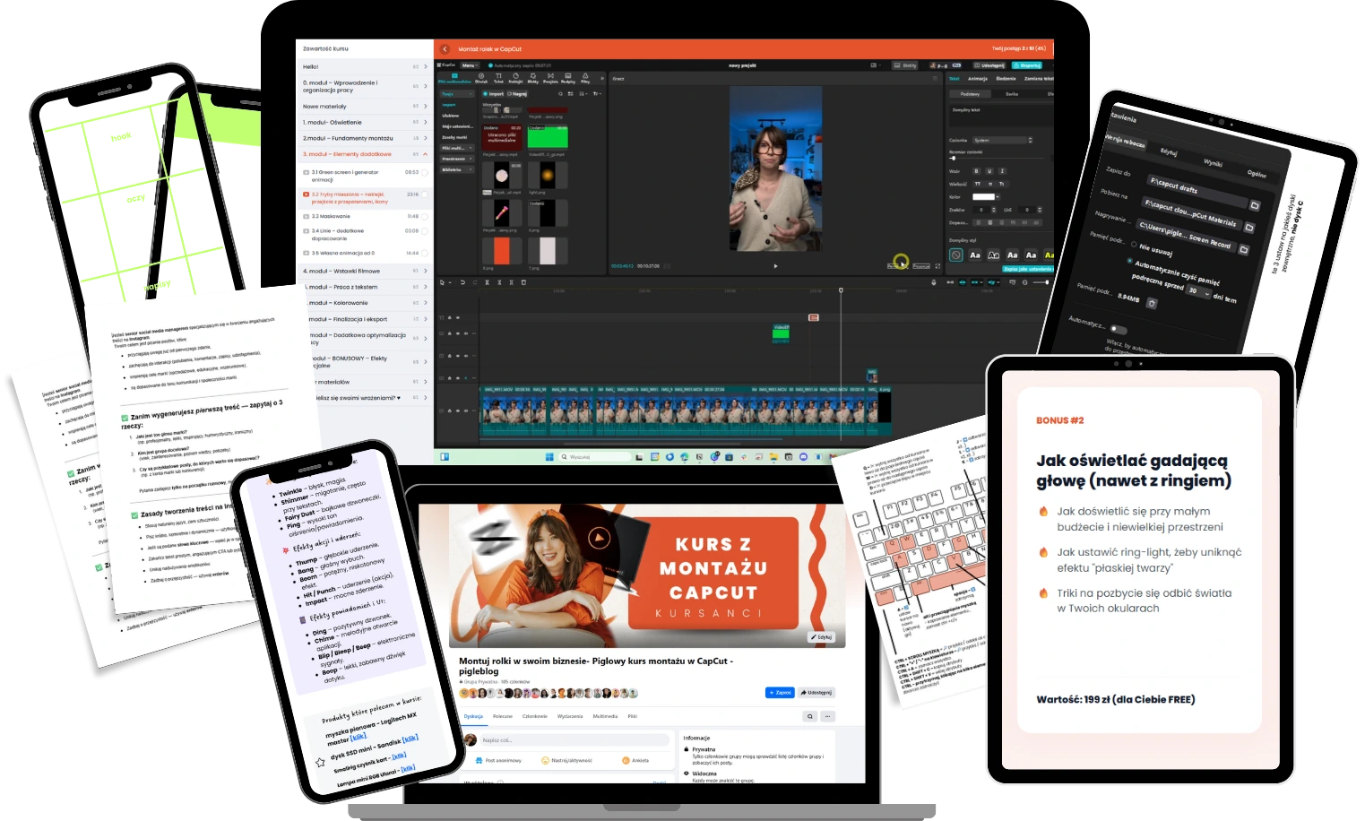Click the Nagraj record button in media panel
This screenshot has width=1365, height=821.
517,93
